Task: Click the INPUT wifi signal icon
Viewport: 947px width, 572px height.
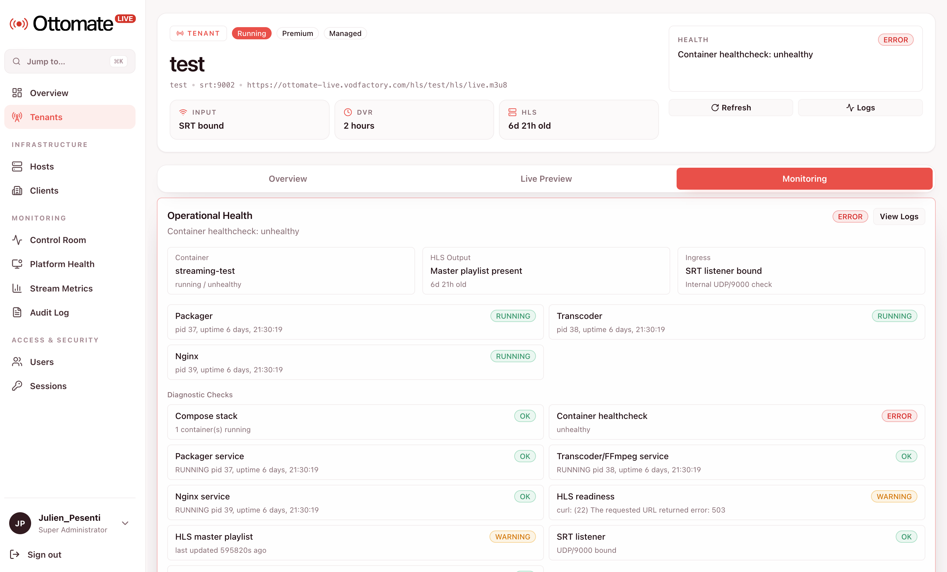Action: click(183, 112)
